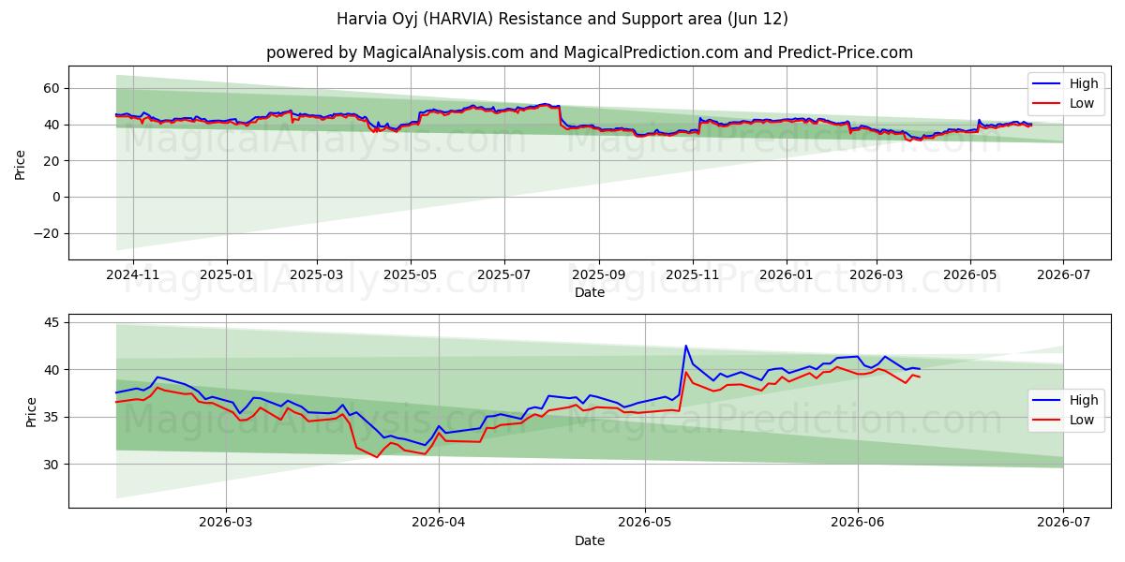Screen dimensions: 1125x562
Task: Select the '2025-05' date tick on the top chart
Action: click(x=411, y=276)
